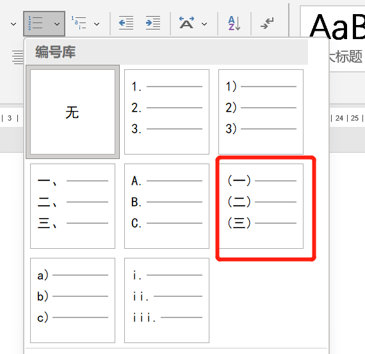This screenshot has height=354, width=365.
Task: Expand the Chinese layout dropdown arrow
Action: tap(204, 24)
